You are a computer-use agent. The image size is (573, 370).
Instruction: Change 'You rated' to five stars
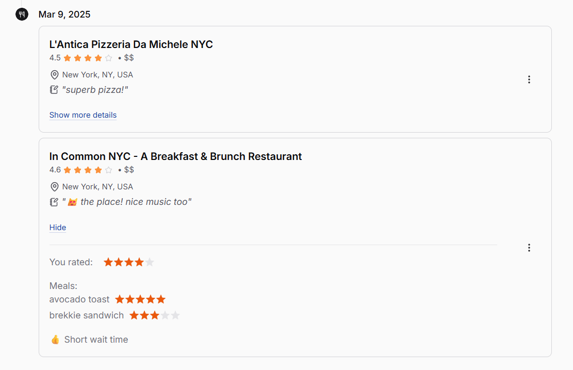click(149, 262)
